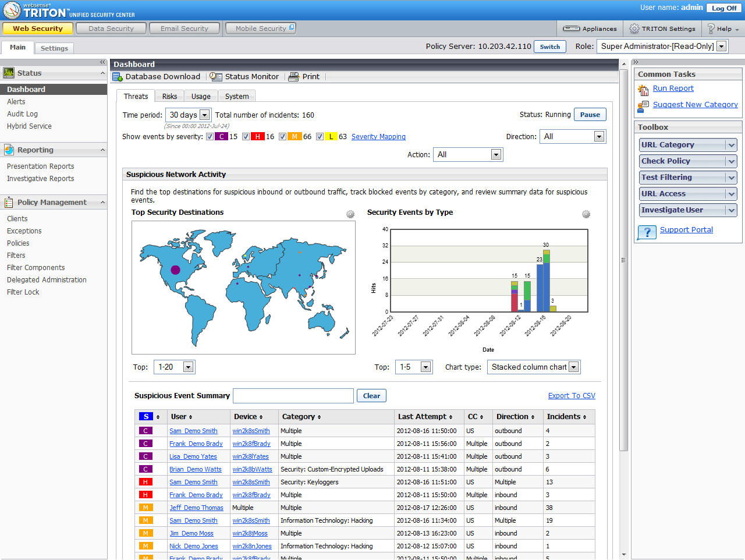
Task: Start a Database Download
Action: coord(156,76)
